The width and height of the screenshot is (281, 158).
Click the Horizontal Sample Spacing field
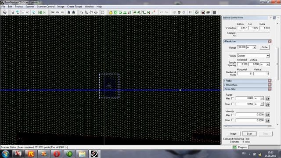[x=242, y=64]
